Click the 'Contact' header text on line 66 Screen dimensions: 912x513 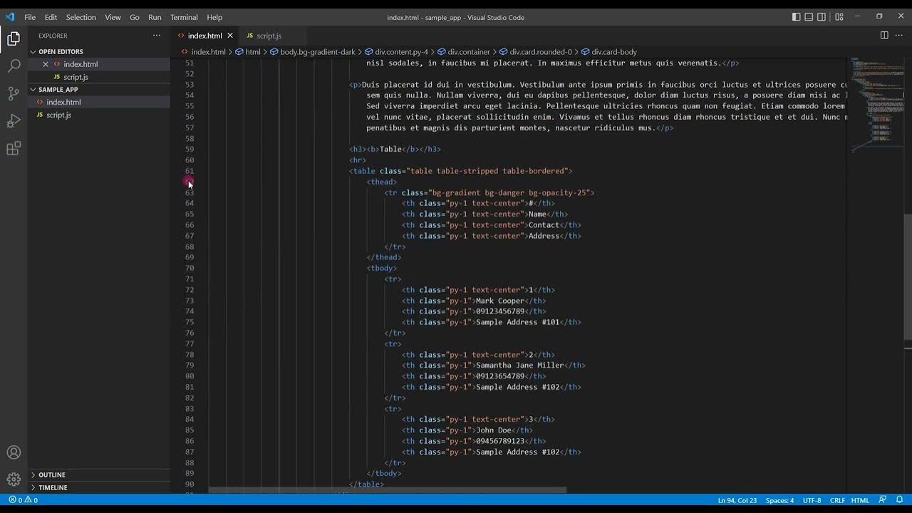(x=544, y=225)
